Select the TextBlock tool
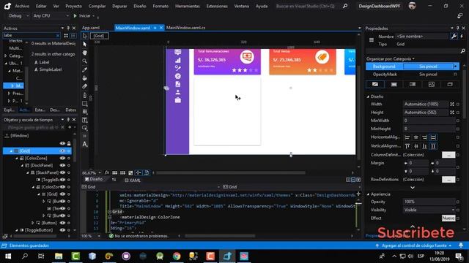This screenshot has height=263, width=469. click(x=85, y=120)
